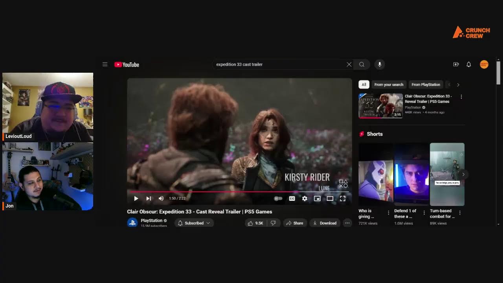503x283 pixels.
Task: Clear the search box with the X
Action: coord(349,64)
